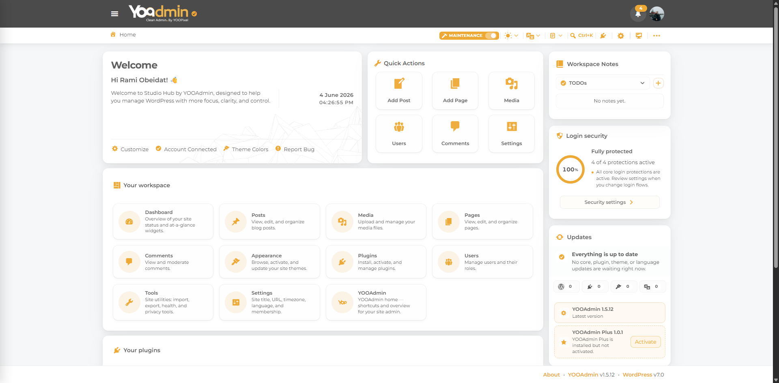Screen dimensions: 779x383
Task: Open the notifications bell
Action: click(638, 14)
